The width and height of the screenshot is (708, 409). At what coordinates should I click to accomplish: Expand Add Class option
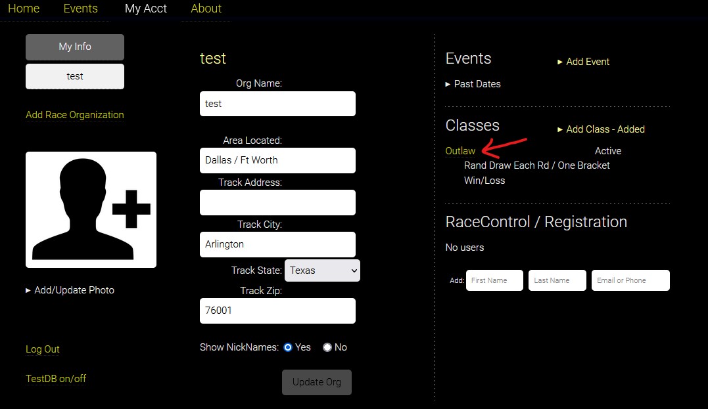[x=601, y=129]
